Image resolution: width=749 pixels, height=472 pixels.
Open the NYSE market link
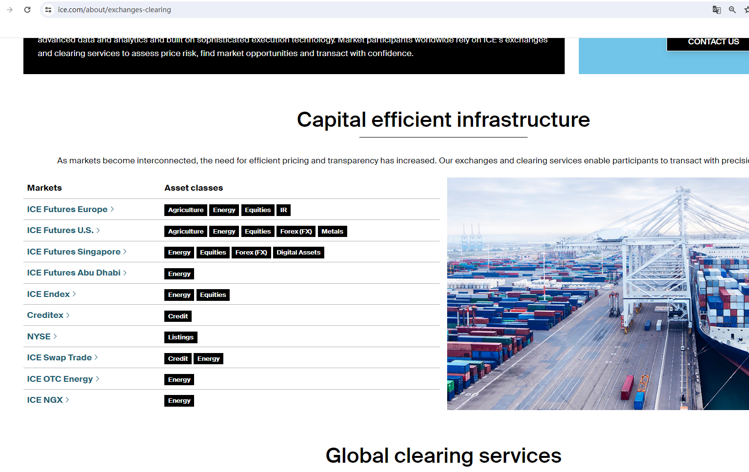[39, 336]
